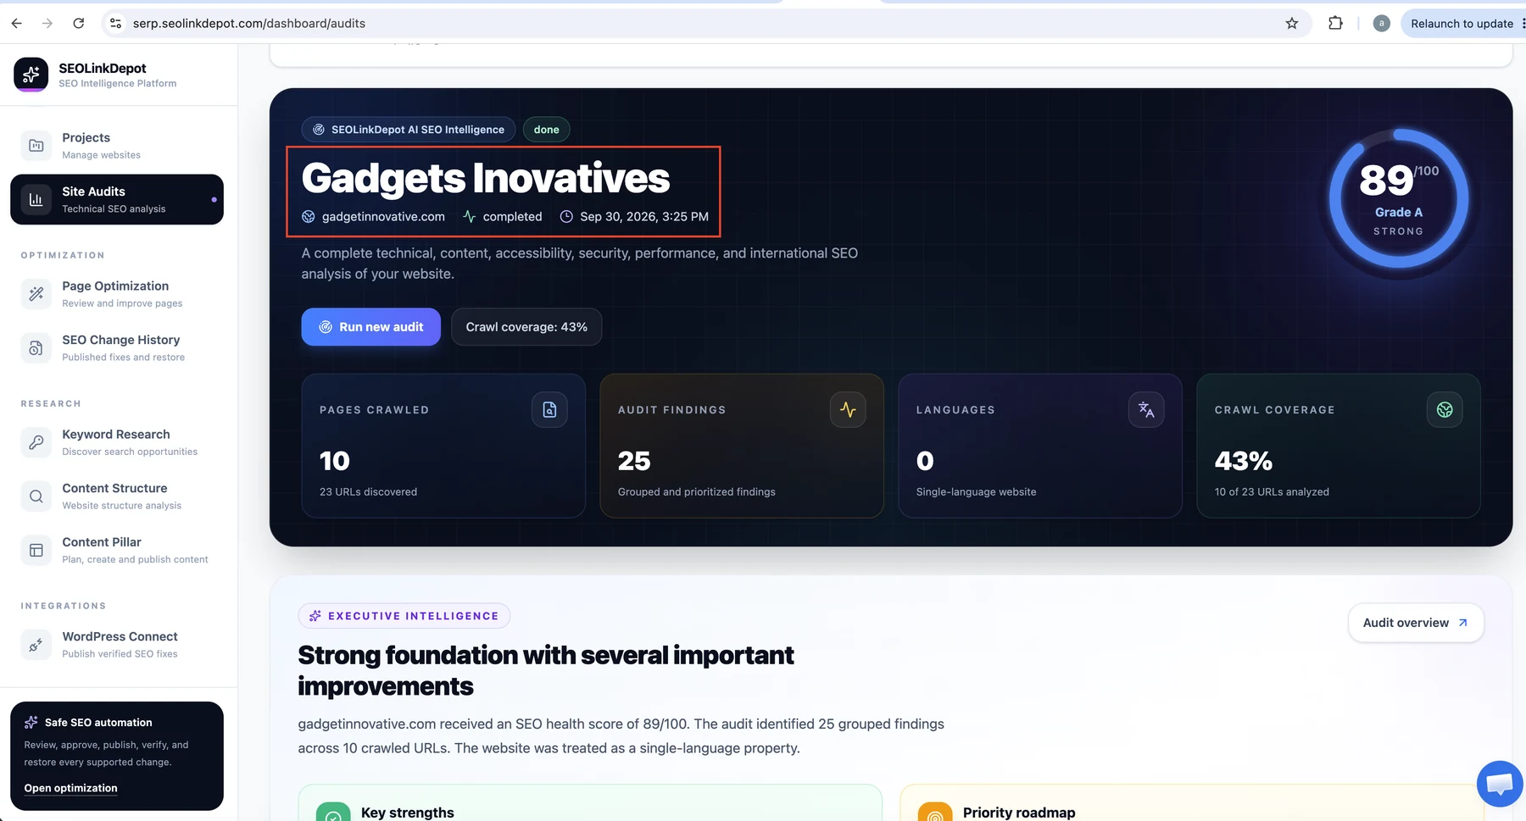
Task: Click the done status badge
Action: pyautogui.click(x=547, y=130)
